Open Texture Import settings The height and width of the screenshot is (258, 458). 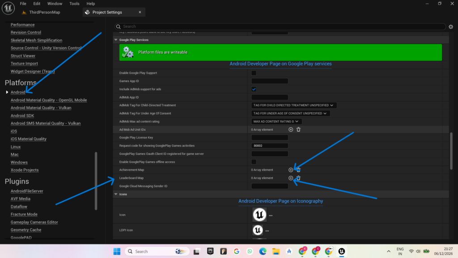24,64
